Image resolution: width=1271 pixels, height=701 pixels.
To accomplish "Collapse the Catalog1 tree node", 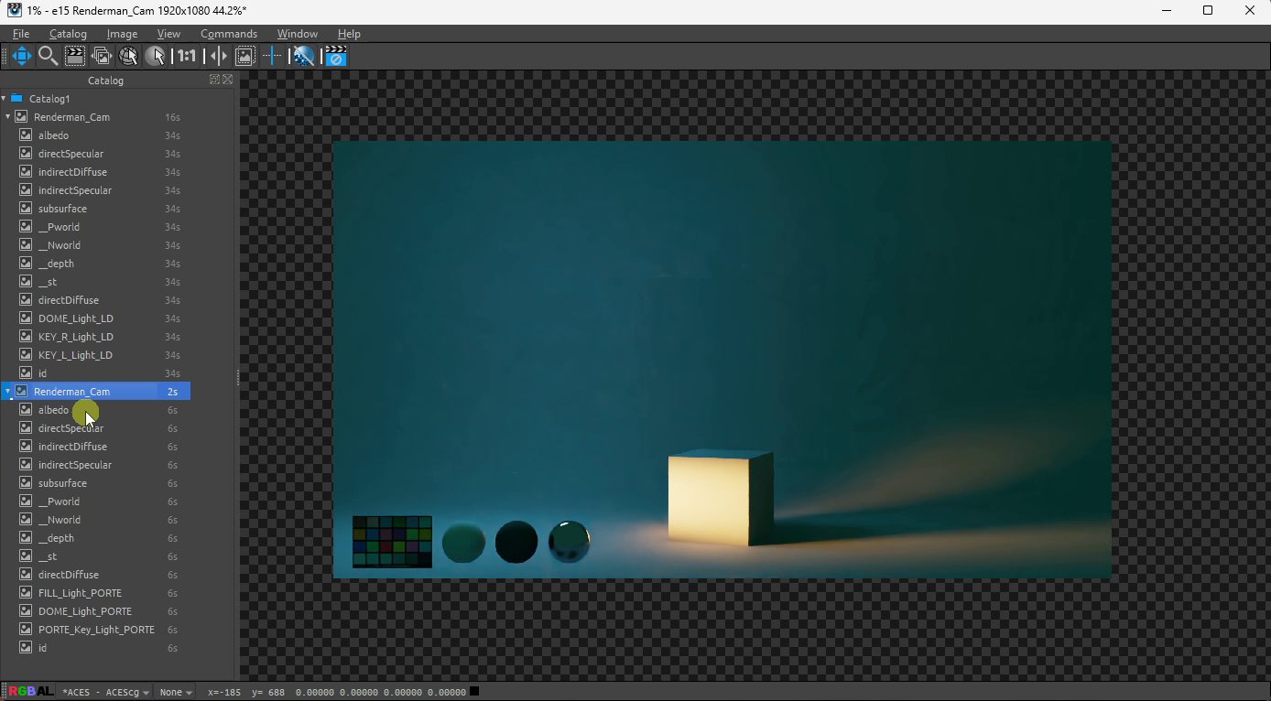I will click(x=5, y=99).
